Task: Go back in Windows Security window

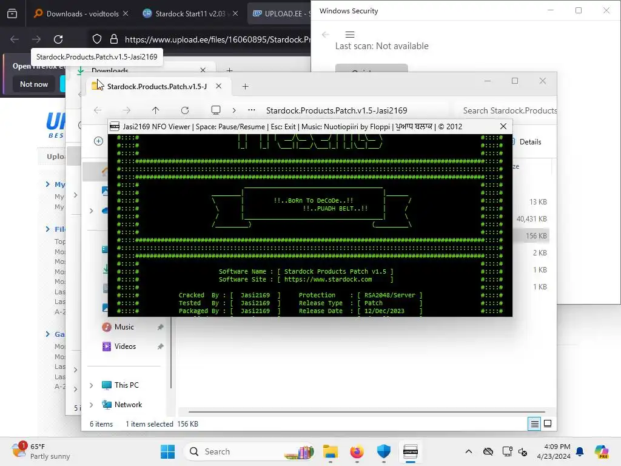Action: pos(326,35)
